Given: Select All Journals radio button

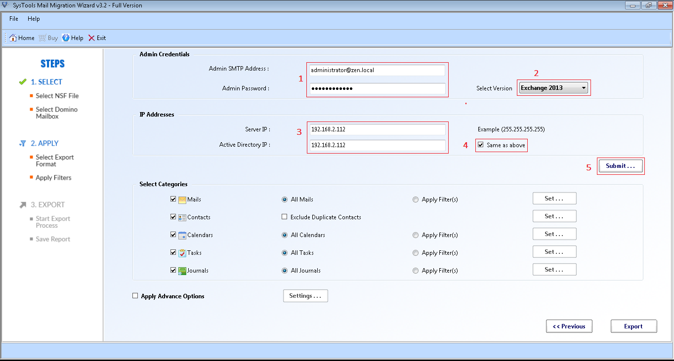Looking at the screenshot, I should pyautogui.click(x=285, y=271).
